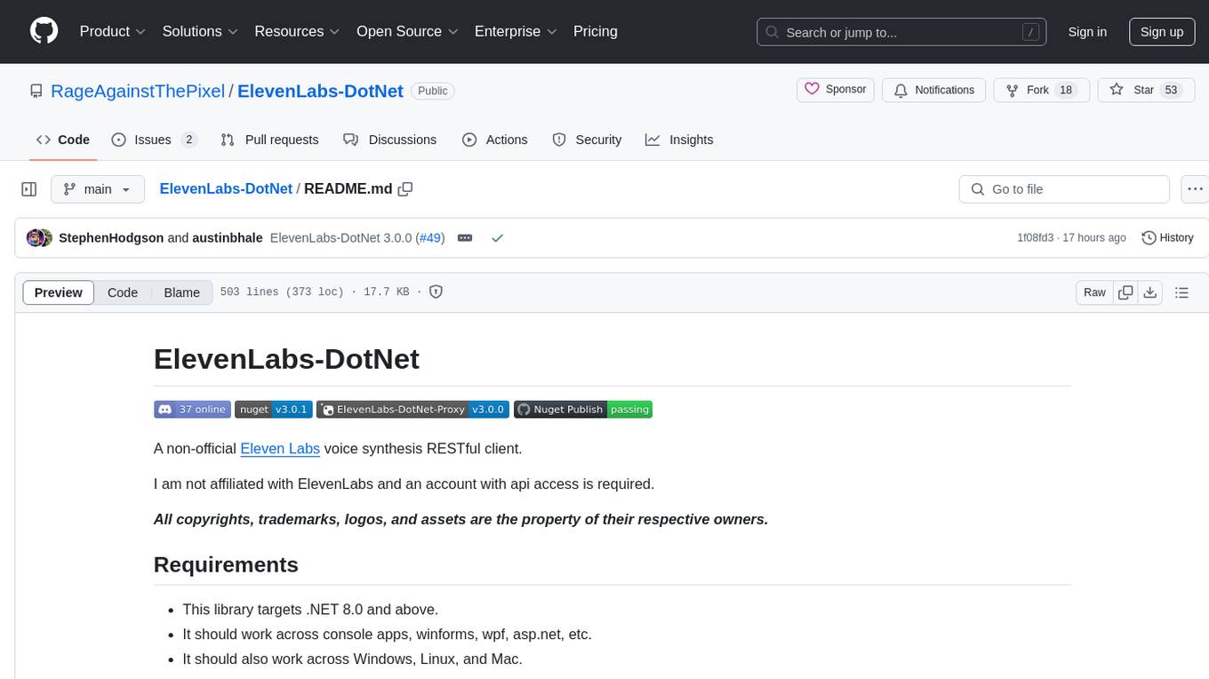Click the Public visibility label
This screenshot has height=679, width=1209.
(x=433, y=91)
